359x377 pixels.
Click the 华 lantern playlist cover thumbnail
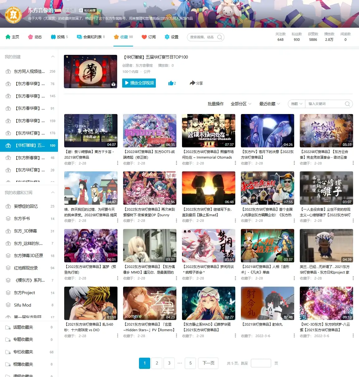click(91, 71)
